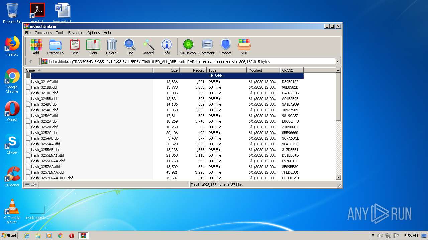Click scroll down arrow in file list
428x240 pixels.
[x=338, y=178]
